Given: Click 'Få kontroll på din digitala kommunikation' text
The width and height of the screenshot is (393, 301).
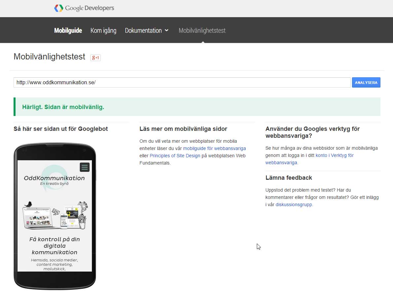Looking at the screenshot, I should [x=55, y=245].
